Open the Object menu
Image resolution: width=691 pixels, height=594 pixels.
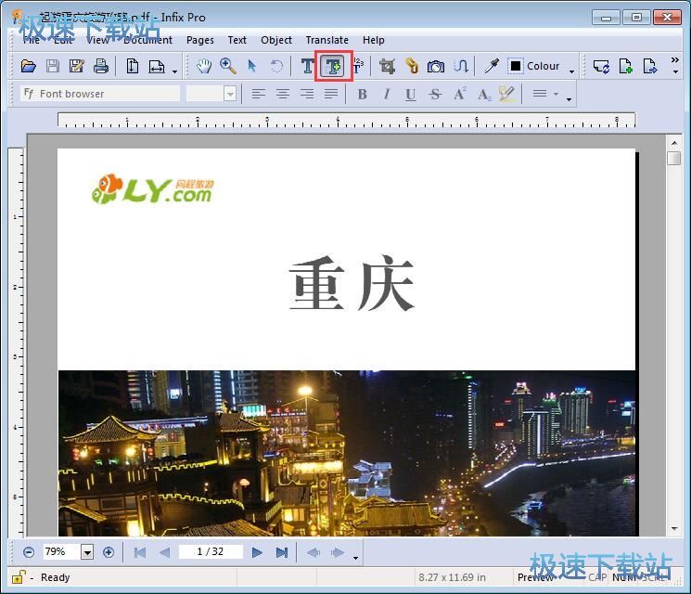pos(276,40)
